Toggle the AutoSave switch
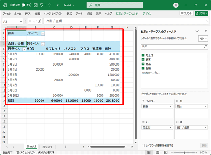Viewport: 211px width, 155px height. pos(27,5)
